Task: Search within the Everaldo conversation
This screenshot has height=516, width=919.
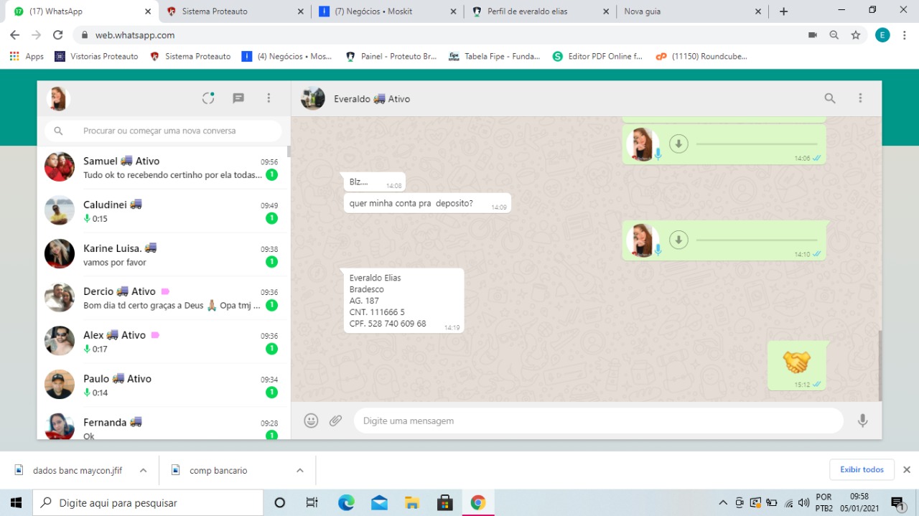Action: tap(830, 98)
